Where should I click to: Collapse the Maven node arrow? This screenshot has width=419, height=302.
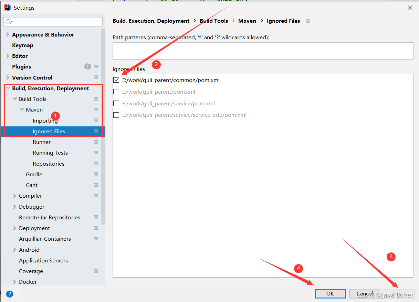(x=21, y=110)
